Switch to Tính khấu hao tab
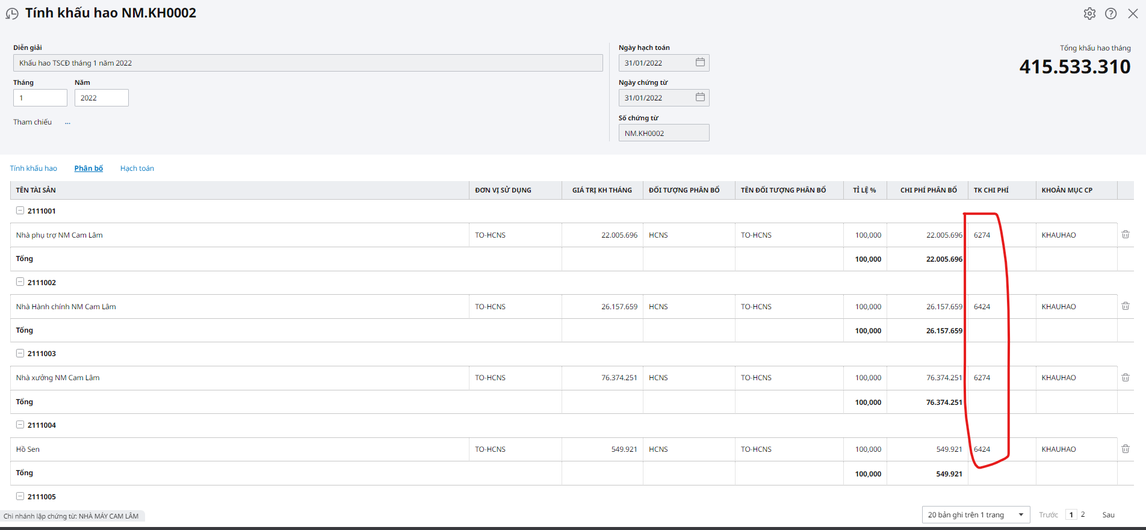Screen dimensions: 1146x530 tap(34, 168)
